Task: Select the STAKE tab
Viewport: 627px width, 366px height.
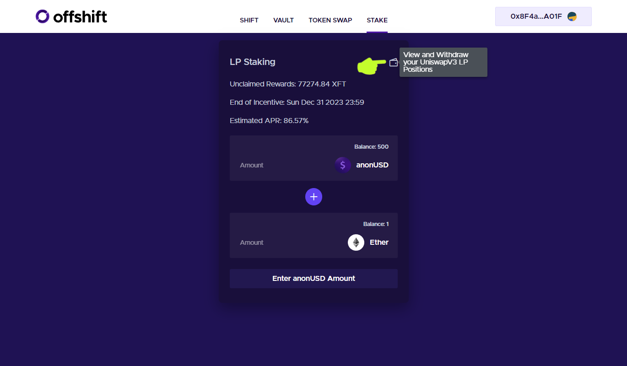Action: [377, 20]
